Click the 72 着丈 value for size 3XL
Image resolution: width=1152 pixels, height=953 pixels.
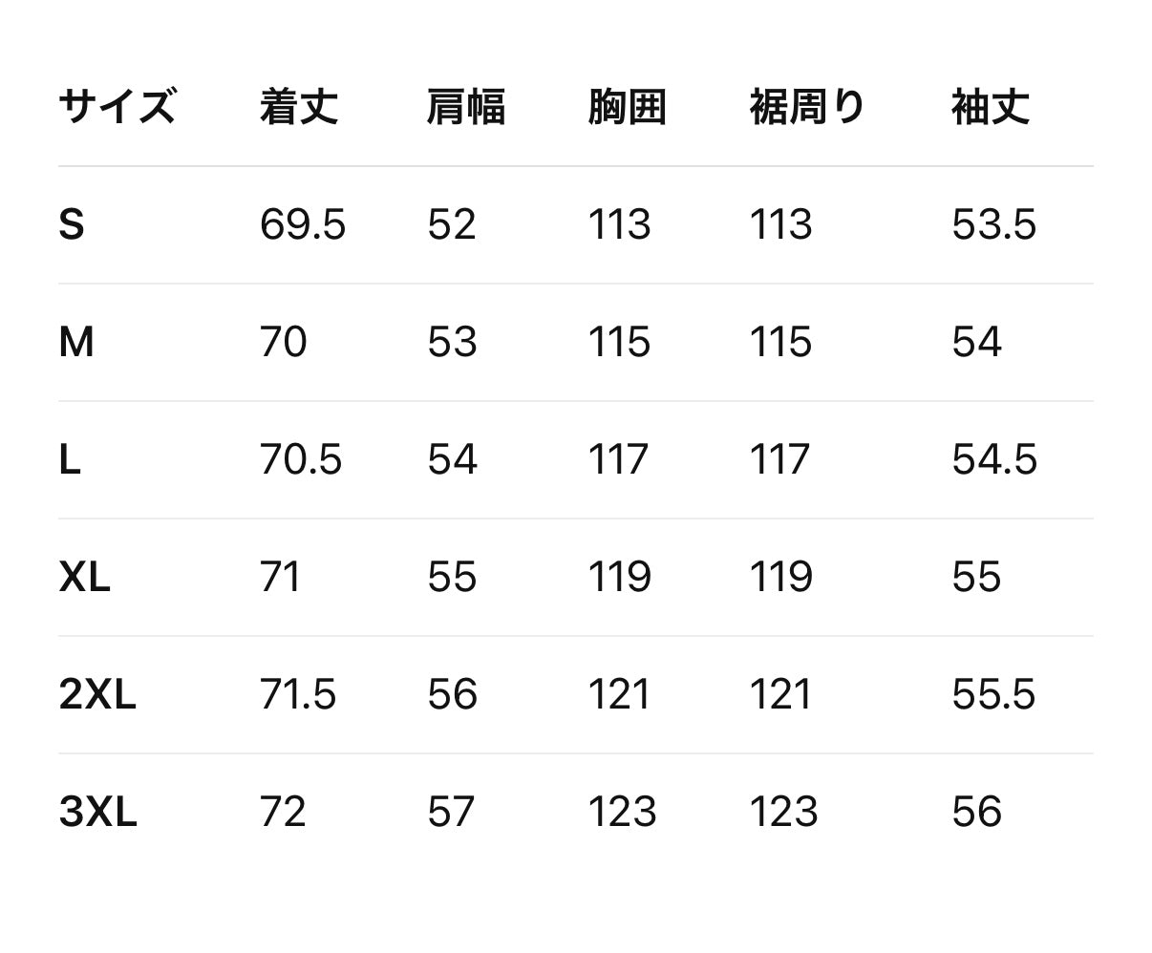[283, 813]
